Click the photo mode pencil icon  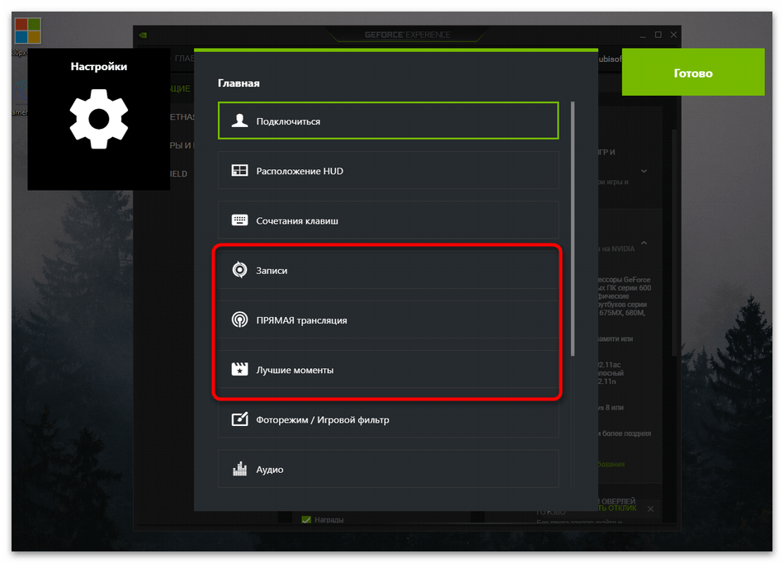pyautogui.click(x=239, y=419)
